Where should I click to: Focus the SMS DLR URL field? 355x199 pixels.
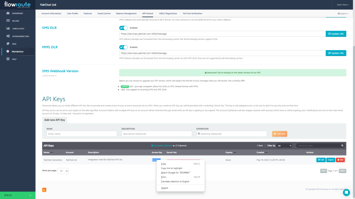tap(222, 34)
